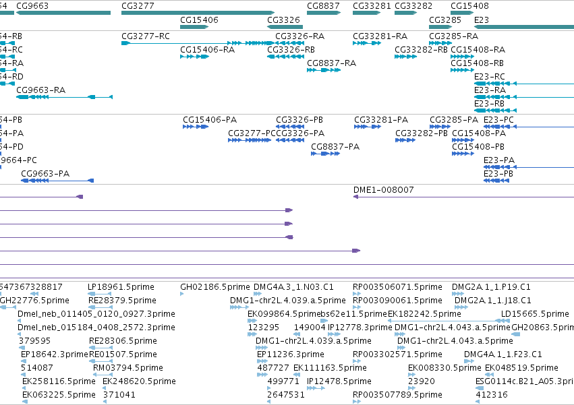The width and height of the screenshot is (574, 405).
Task: Click the CG9663 gene label
Action: [32, 6]
